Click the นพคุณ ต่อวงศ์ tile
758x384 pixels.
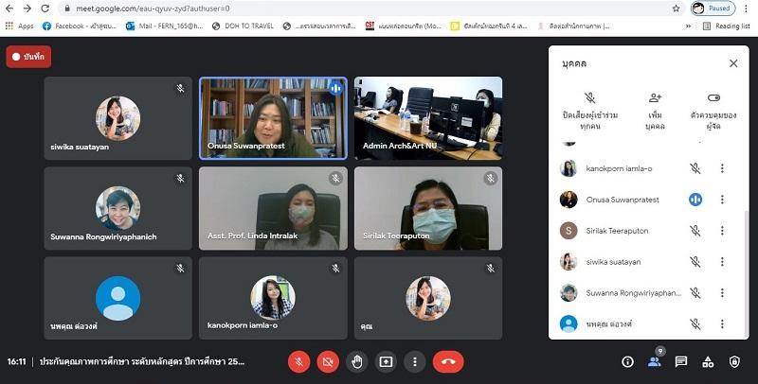click(x=117, y=298)
